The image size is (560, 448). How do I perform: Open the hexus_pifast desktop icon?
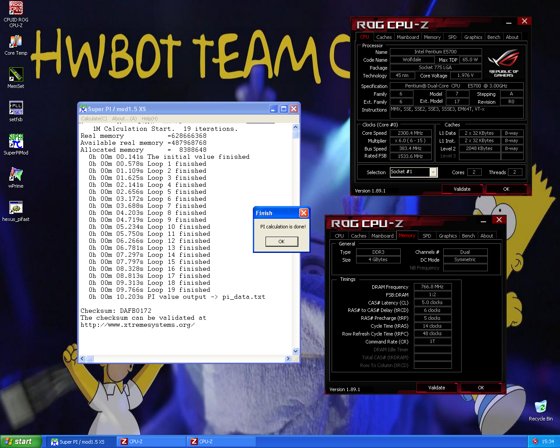(x=16, y=211)
